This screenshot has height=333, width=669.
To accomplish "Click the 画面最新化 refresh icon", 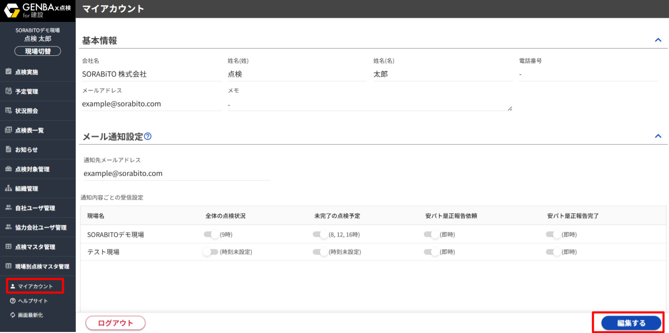I will point(13,315).
